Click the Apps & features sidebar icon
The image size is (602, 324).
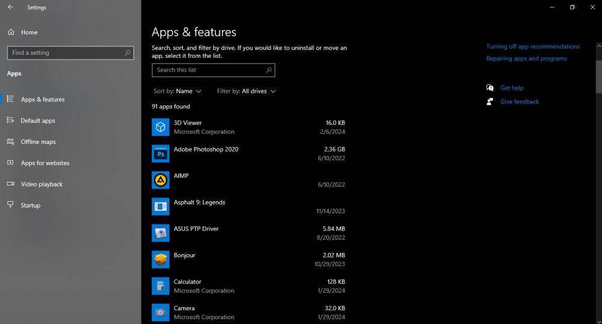(10, 99)
